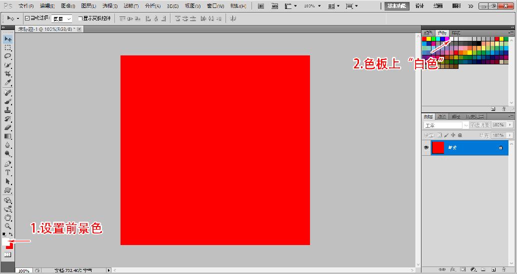Reset default foreground and background colors
This screenshot has width=517, height=274.
(4, 234)
